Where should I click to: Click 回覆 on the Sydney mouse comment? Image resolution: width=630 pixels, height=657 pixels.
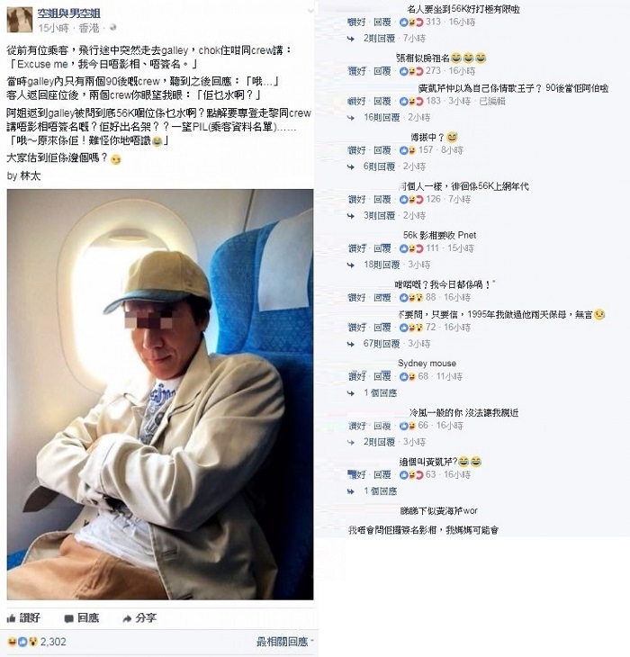click(382, 376)
